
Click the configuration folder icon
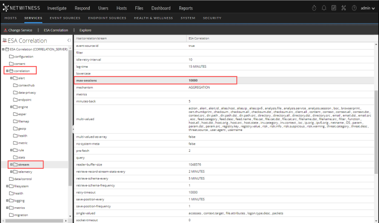(11, 56)
